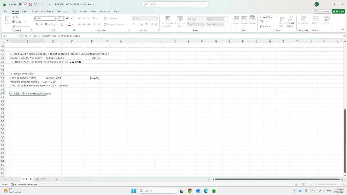Click the vertical scrollbar thumb

[345, 141]
